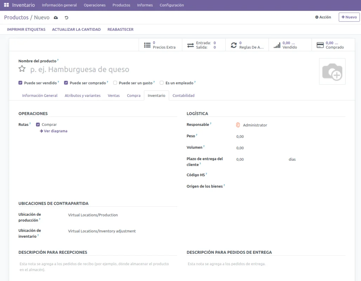Open the Responsable Administrator selection field

click(x=255, y=125)
